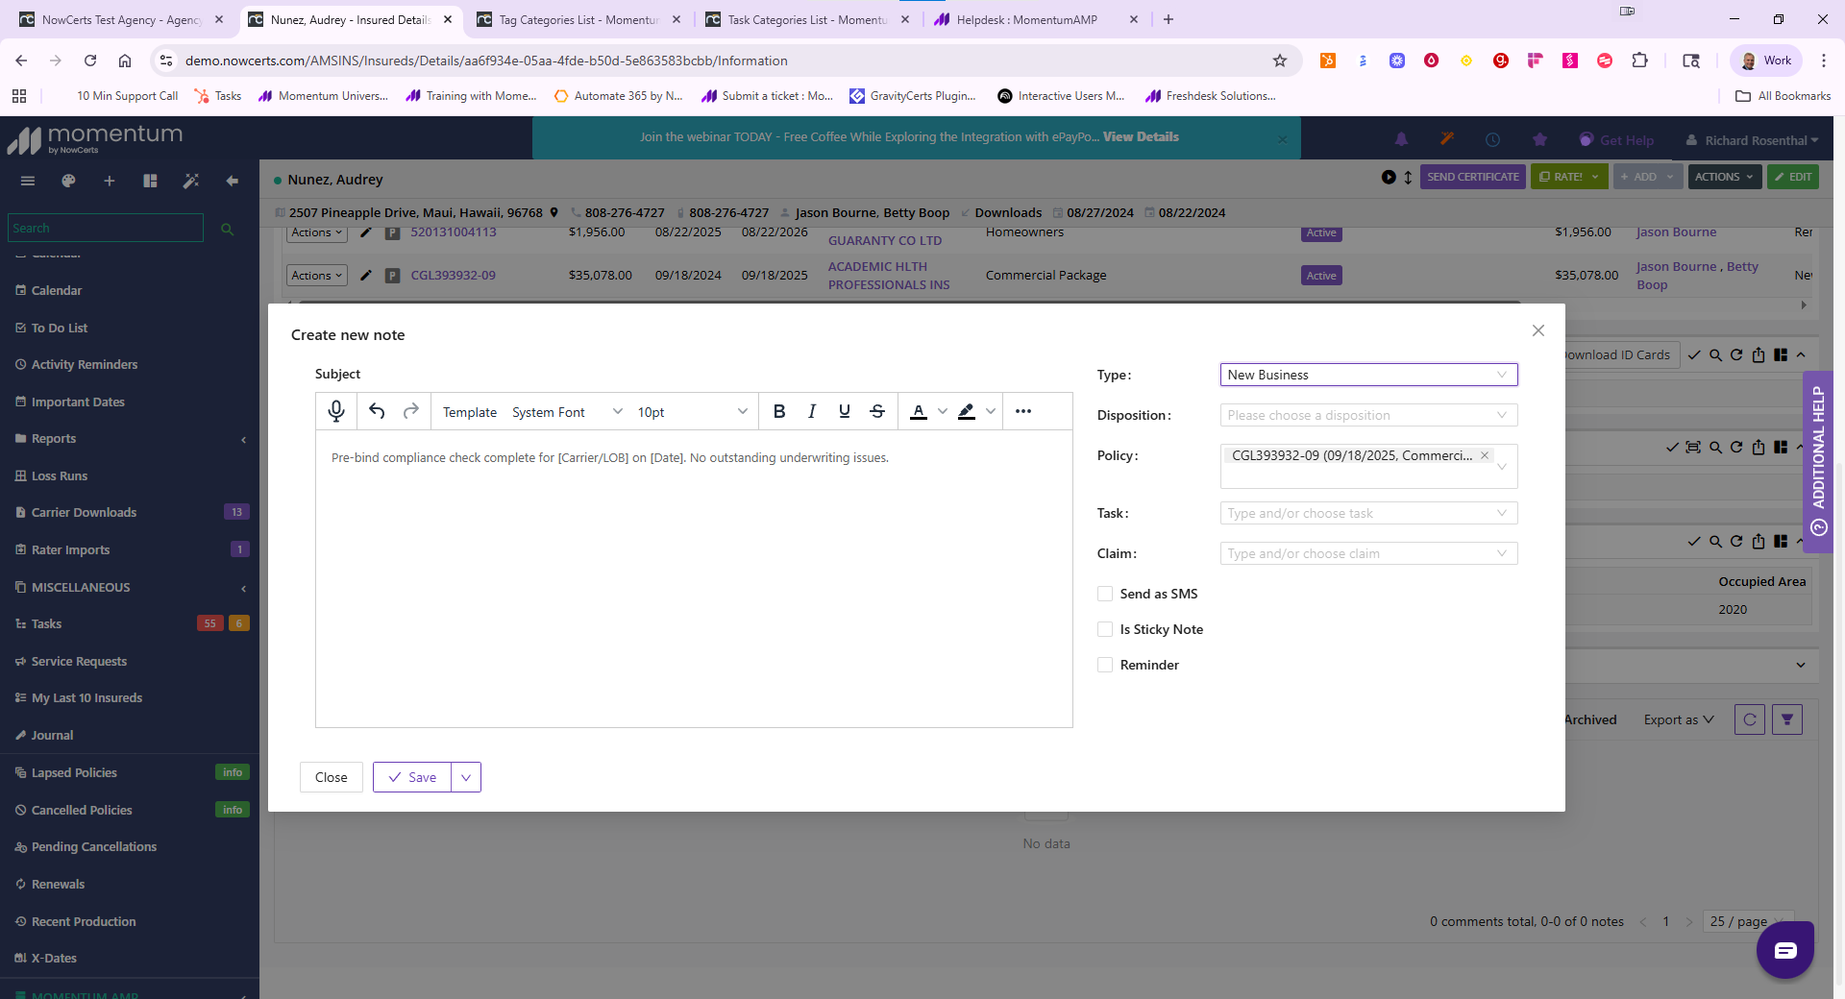Click into the note body text area

694,578
